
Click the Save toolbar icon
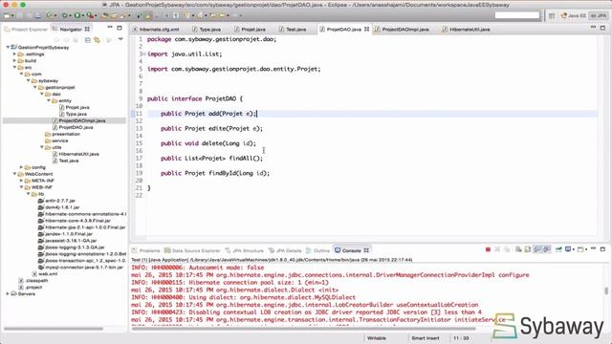tap(20, 16)
